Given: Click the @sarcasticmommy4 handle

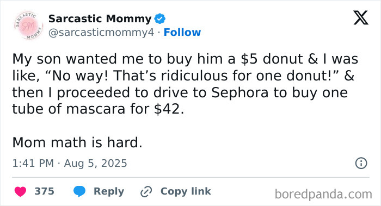Looking at the screenshot, I should [101, 32].
